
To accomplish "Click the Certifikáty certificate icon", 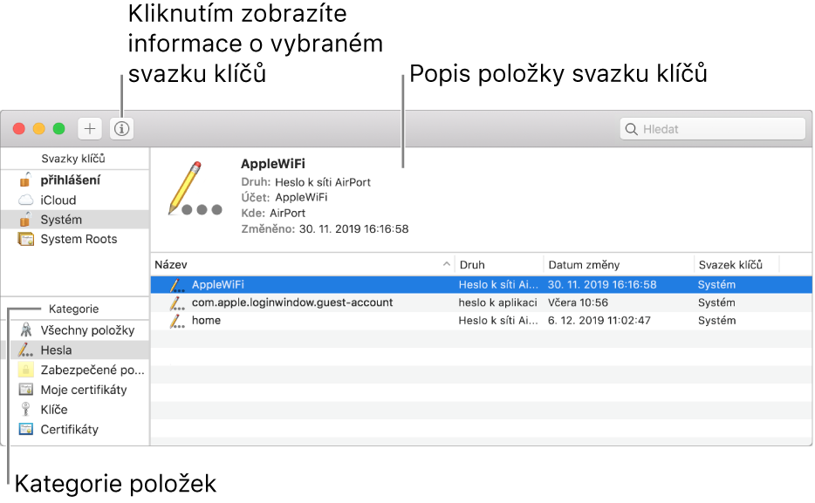I will click(25, 429).
